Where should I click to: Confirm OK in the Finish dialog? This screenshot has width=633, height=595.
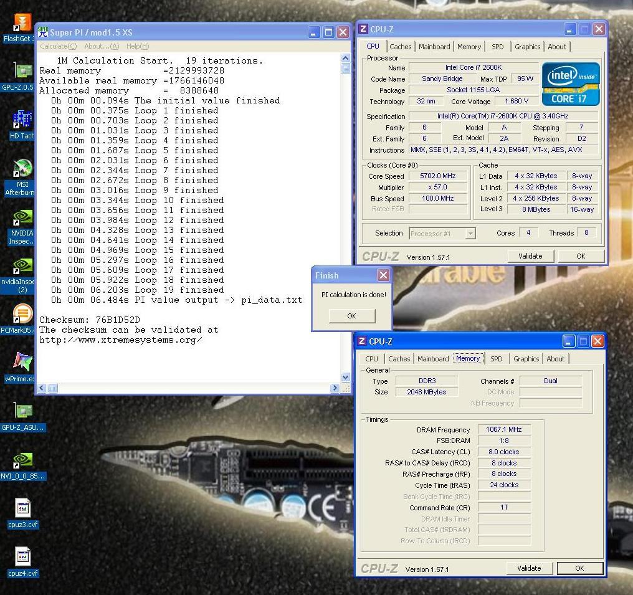[x=351, y=316]
